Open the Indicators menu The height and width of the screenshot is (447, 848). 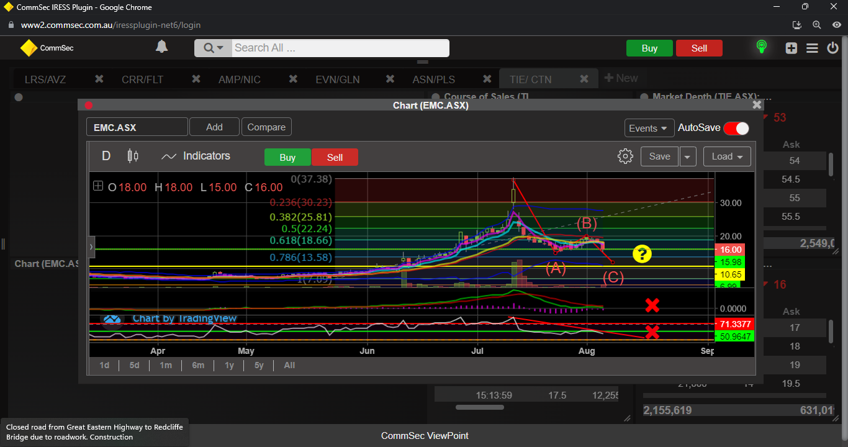coord(196,156)
